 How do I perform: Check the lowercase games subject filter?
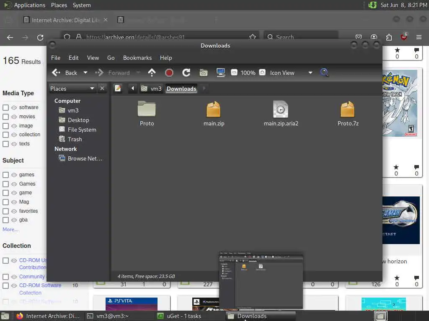(5, 175)
